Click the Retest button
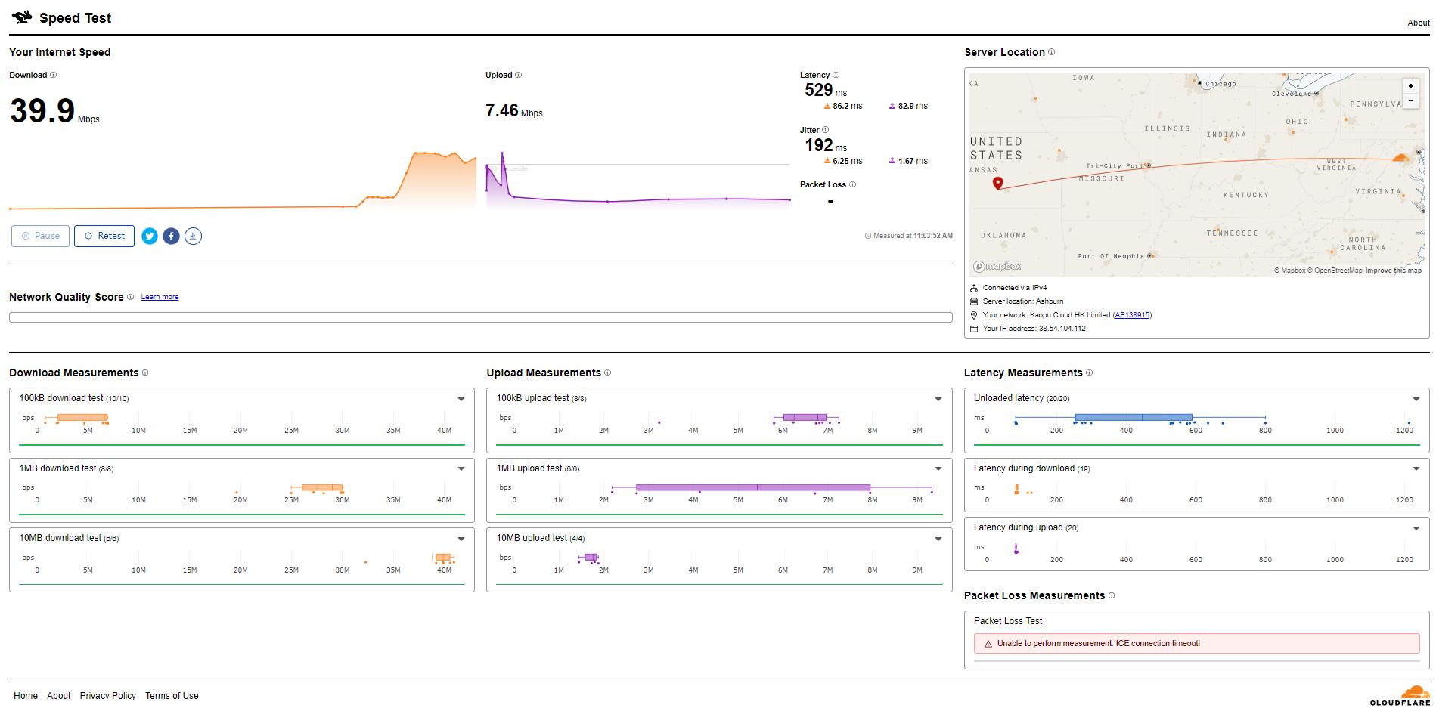This screenshot has height=708, width=1436. point(104,236)
